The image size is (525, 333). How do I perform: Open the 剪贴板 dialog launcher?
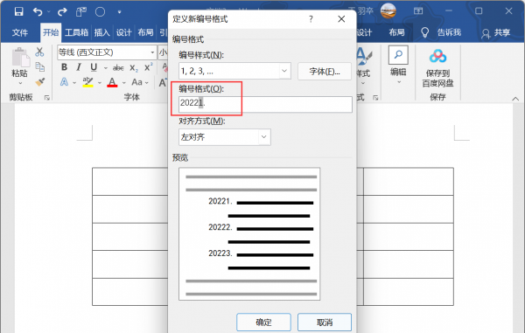47,98
